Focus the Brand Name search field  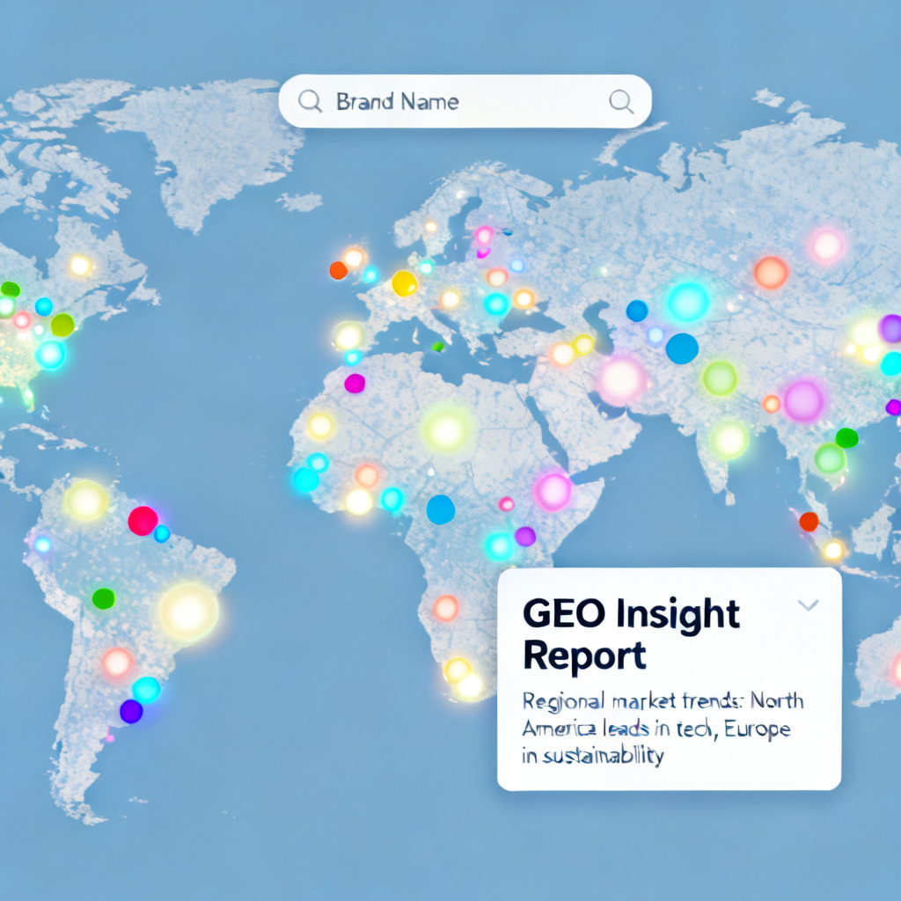[465, 101]
